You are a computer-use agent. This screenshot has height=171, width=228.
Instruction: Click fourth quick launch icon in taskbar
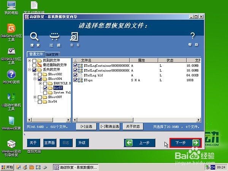coord(38,167)
